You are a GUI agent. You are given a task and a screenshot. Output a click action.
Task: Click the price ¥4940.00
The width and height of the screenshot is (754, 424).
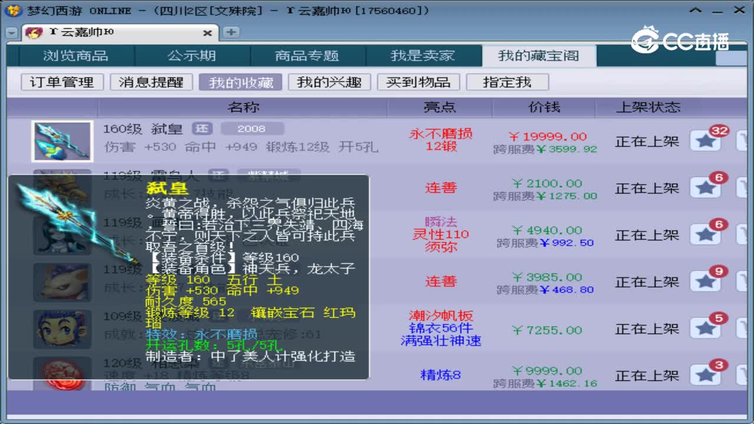(547, 230)
